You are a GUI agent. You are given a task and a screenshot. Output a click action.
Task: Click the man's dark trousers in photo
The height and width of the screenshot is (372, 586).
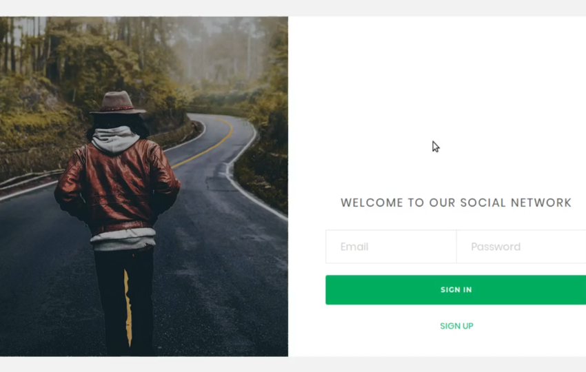[125, 300]
